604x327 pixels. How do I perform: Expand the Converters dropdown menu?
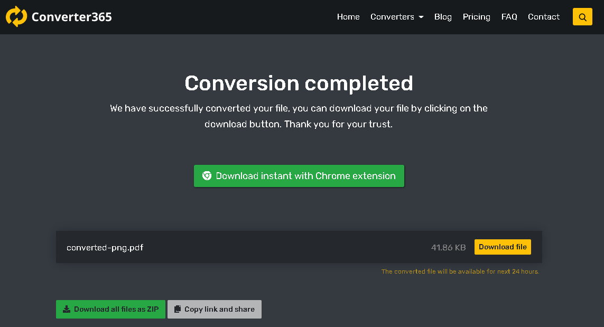(392, 17)
